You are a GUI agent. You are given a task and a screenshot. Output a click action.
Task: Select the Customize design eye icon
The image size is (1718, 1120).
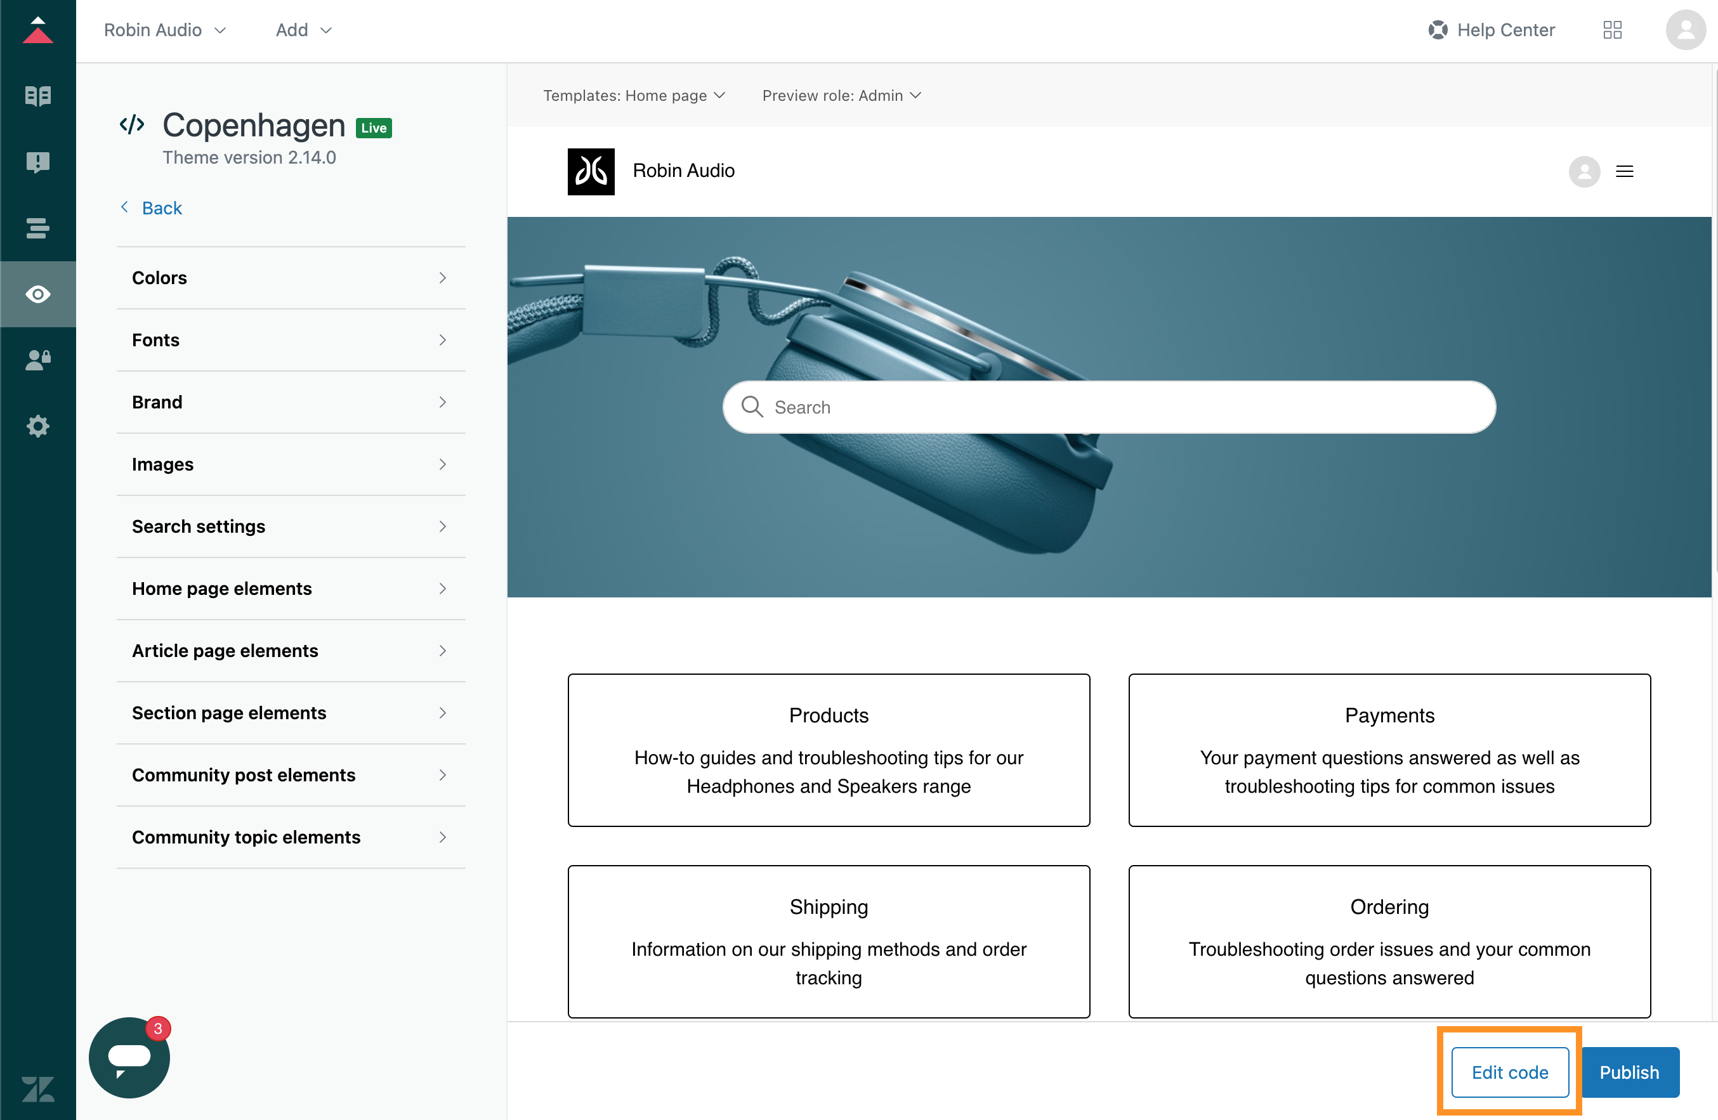[37, 294]
